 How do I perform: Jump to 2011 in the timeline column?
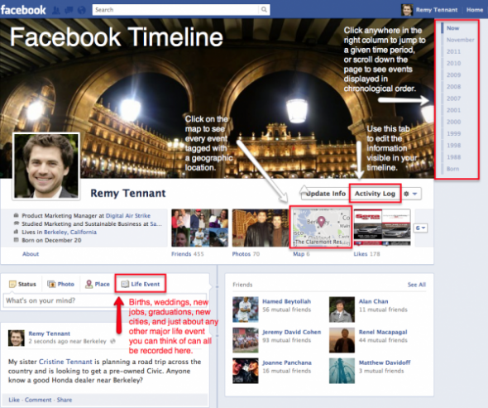pyautogui.click(x=453, y=51)
